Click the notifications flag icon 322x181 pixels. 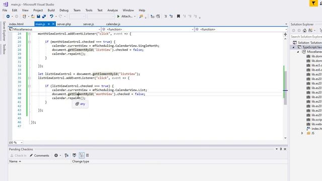click(x=313, y=4)
